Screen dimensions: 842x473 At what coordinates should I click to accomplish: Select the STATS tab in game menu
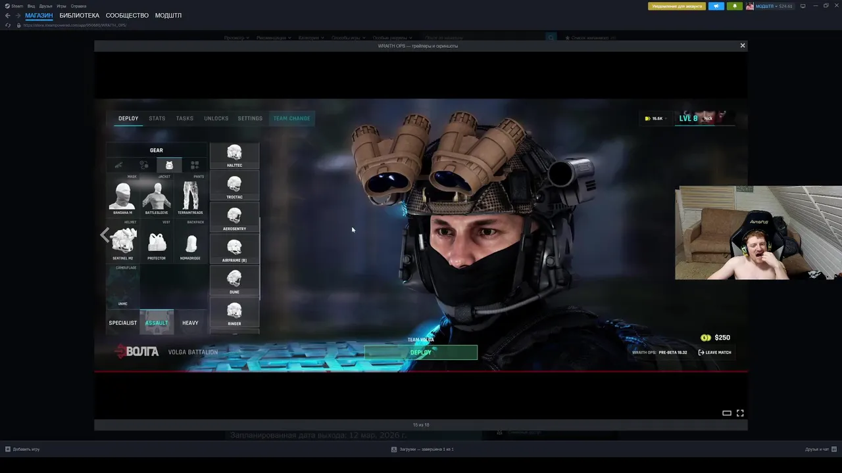[157, 118]
